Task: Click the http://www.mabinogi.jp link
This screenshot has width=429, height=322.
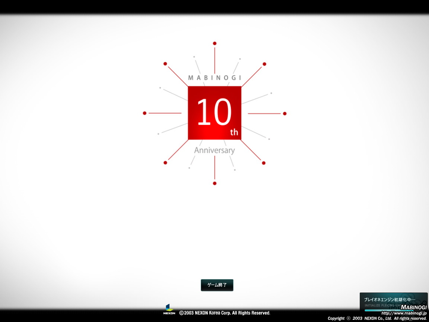Action: [x=404, y=313]
